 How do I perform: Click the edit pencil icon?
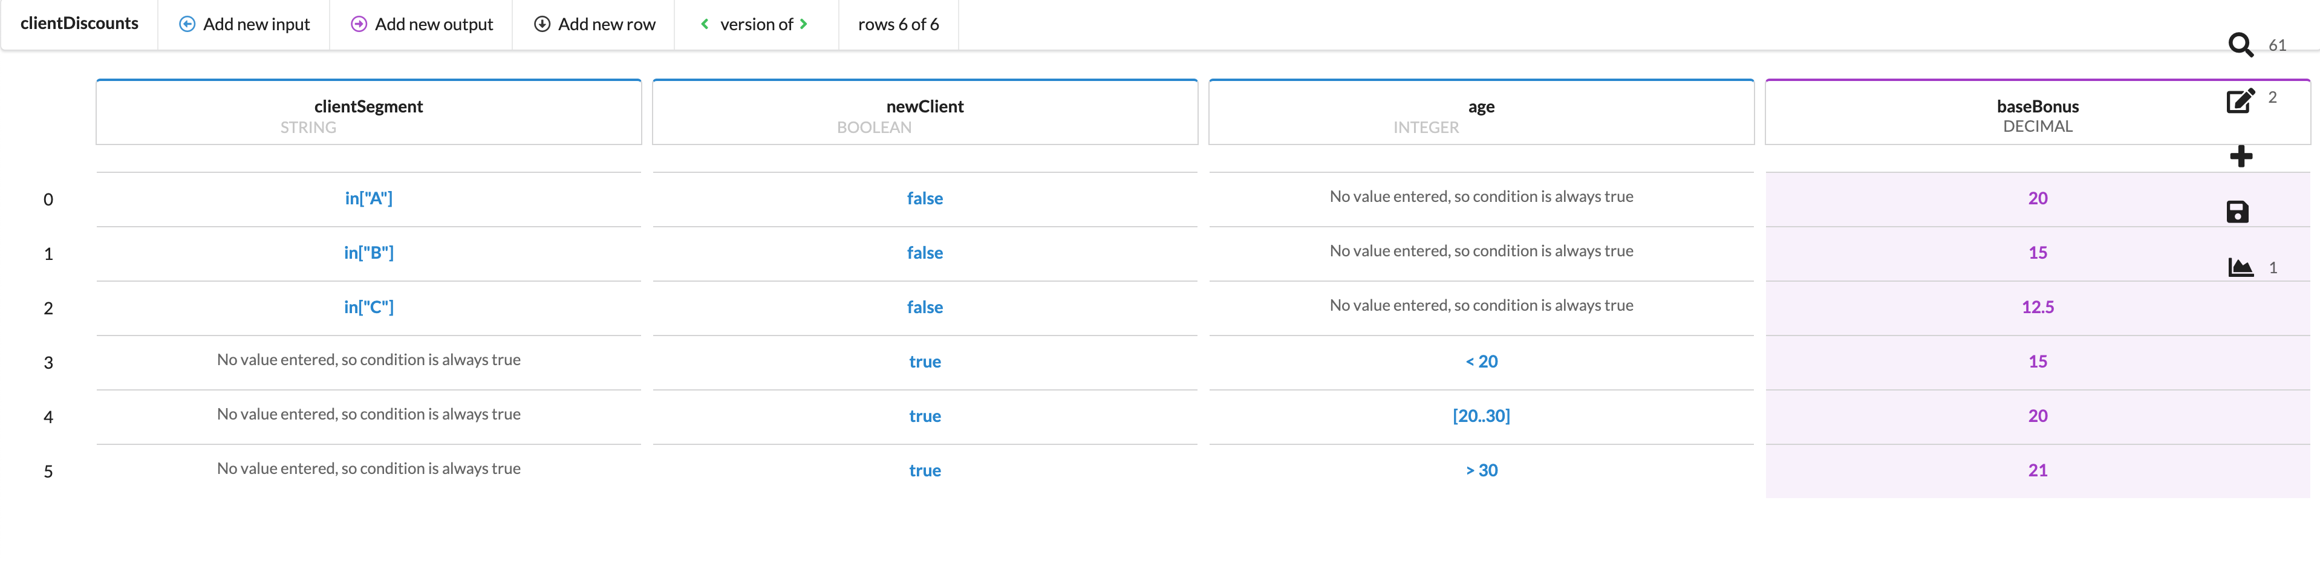(2240, 100)
